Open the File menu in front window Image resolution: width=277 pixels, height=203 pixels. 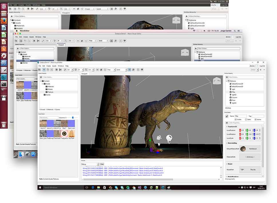[x=40, y=66]
